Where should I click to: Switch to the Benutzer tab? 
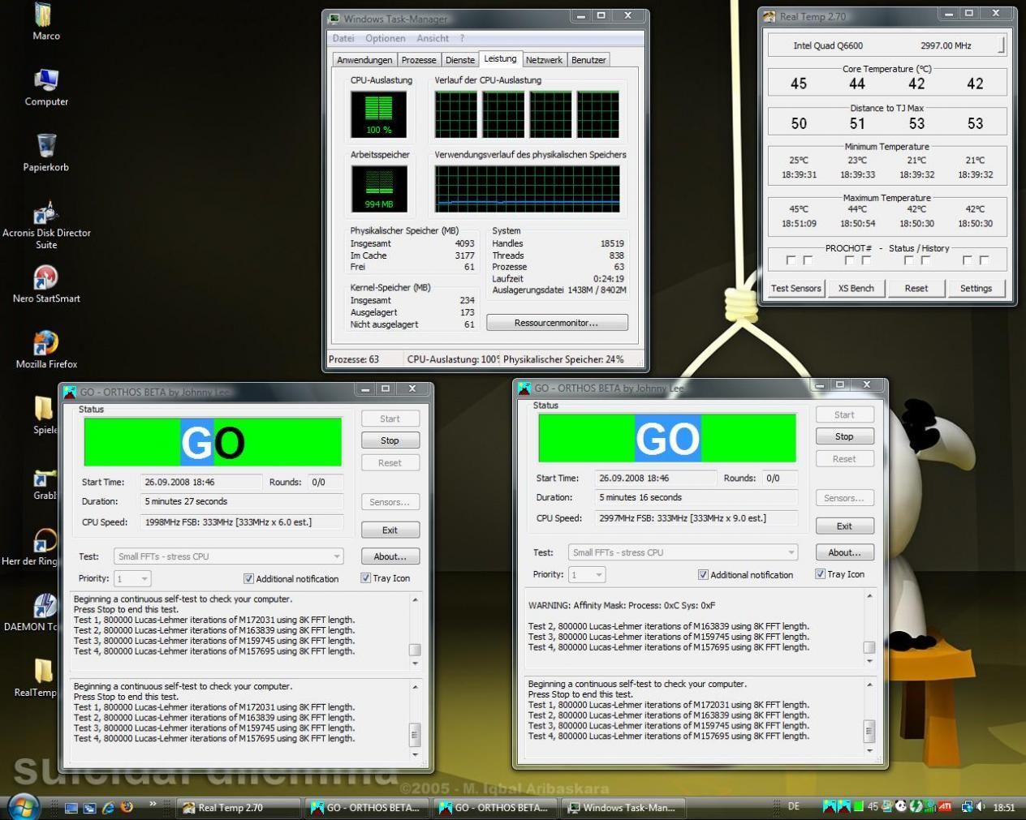pyautogui.click(x=588, y=60)
